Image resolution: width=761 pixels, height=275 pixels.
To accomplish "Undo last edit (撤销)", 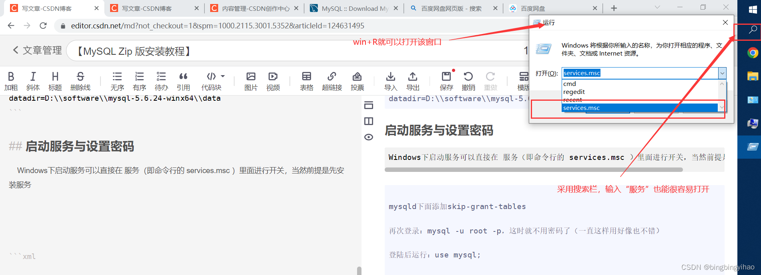I will point(468,81).
